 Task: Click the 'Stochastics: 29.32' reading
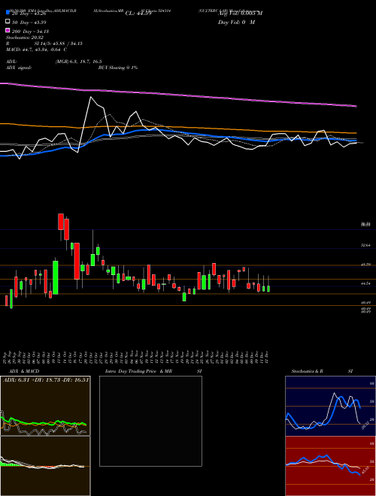(25, 38)
